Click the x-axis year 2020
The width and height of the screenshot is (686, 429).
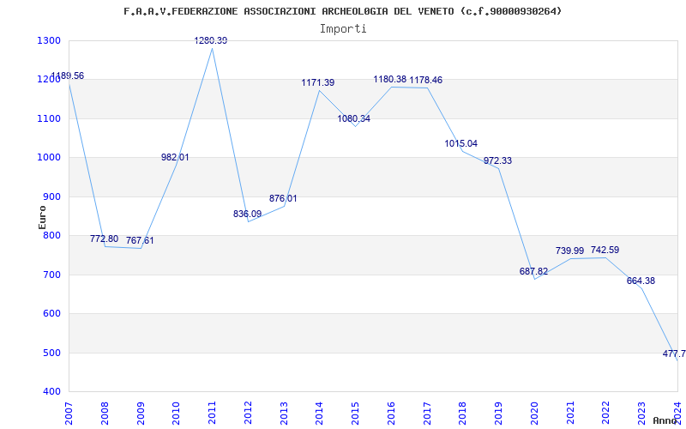(x=534, y=414)
